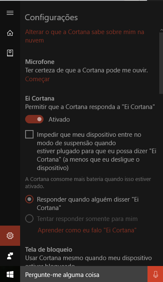
Task: Open the Windows Start button
Action: tap(10, 274)
